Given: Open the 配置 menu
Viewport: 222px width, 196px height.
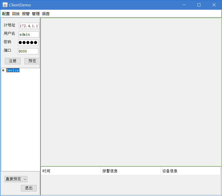Looking at the screenshot, I should 6,14.
